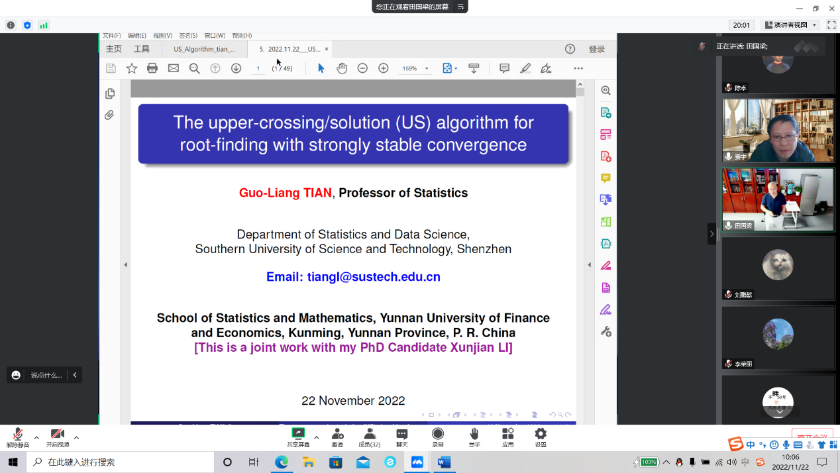Image resolution: width=840 pixels, height=473 pixels.
Task: Zoom out with the minus button
Action: 362,68
